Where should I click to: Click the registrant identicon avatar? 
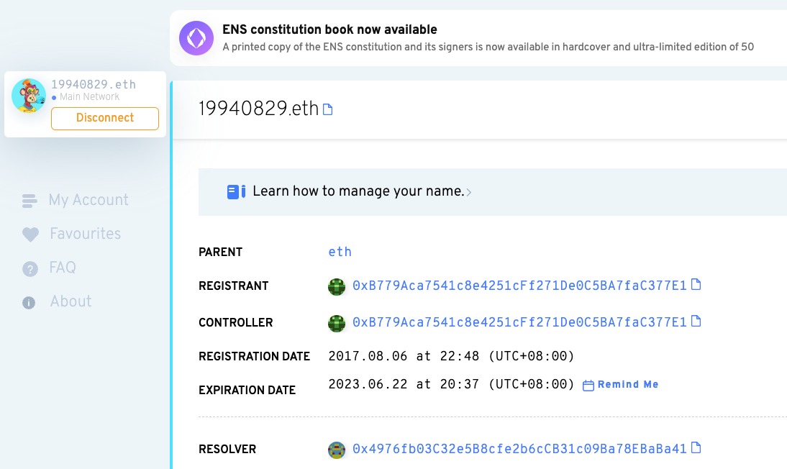point(337,286)
